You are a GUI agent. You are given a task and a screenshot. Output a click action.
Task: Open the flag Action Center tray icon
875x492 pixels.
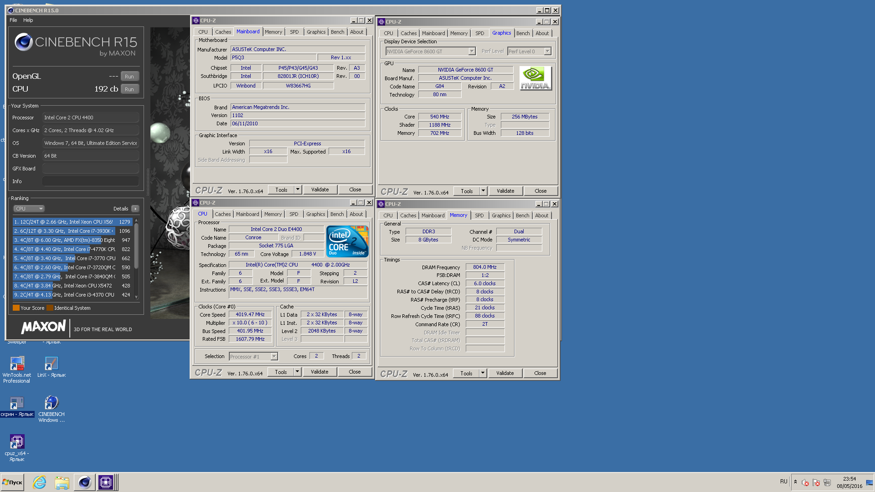(x=816, y=482)
